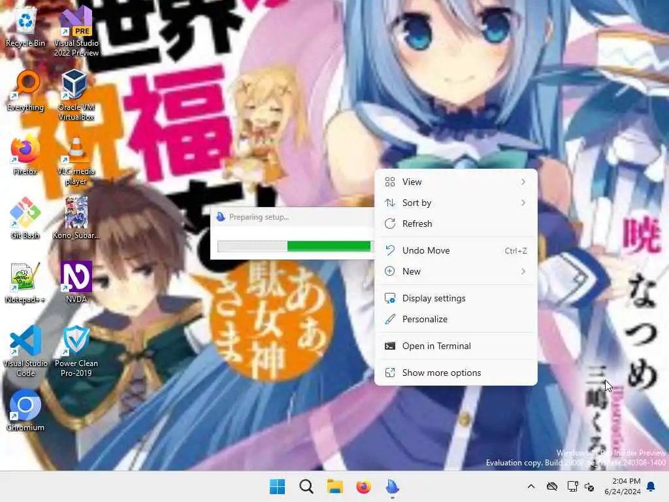The height and width of the screenshot is (502, 669).
Task: Open the Windows Start menu
Action: 277,486
